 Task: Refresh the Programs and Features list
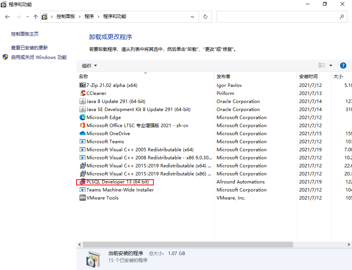click(205, 16)
